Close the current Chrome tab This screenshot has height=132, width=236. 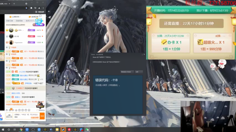9,4
